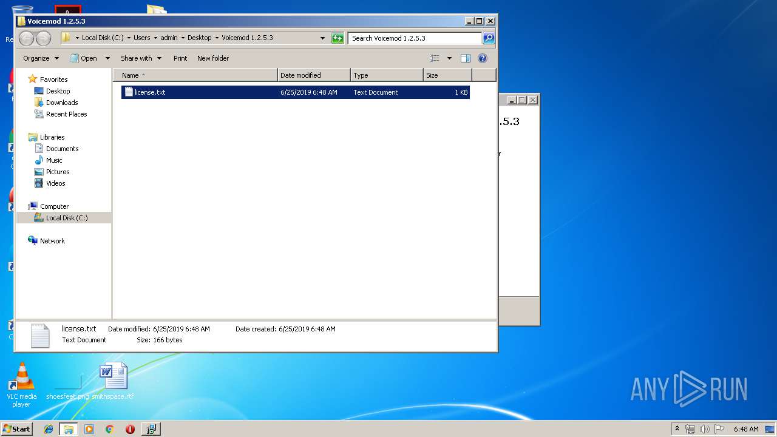Click the taskbar clock showing 6:48 AM
The image size is (777, 437).
(x=745, y=429)
